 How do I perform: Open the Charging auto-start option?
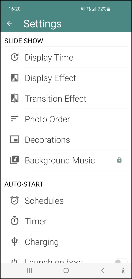click(x=66, y=242)
